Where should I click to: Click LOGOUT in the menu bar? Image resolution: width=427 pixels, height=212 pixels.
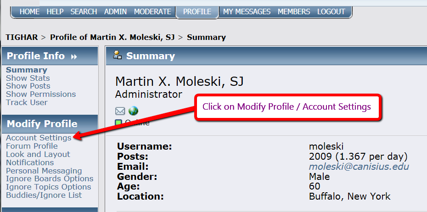(x=331, y=11)
